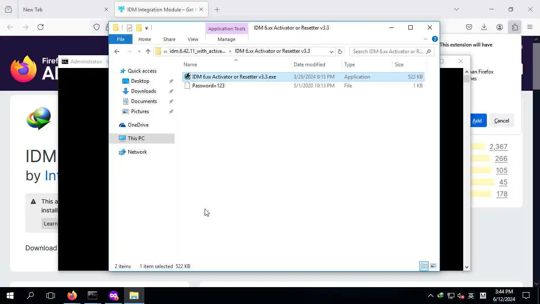Image resolution: width=540 pixels, height=304 pixels.
Task: Click the 266 ratings count link
Action: pos(501,159)
